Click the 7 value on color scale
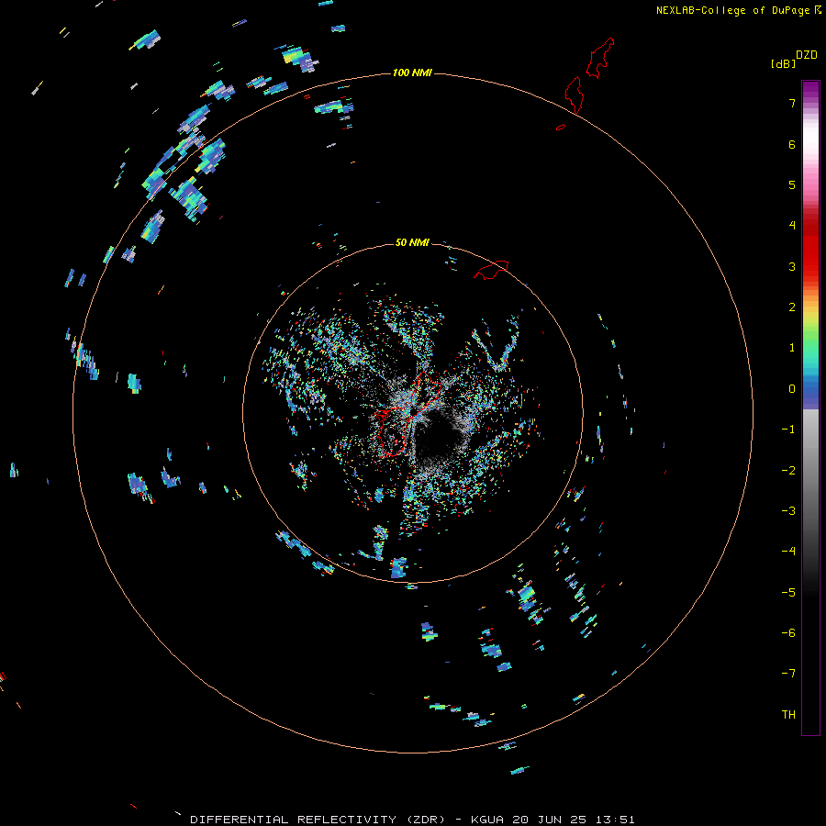This screenshot has height=826, width=826. click(x=792, y=103)
